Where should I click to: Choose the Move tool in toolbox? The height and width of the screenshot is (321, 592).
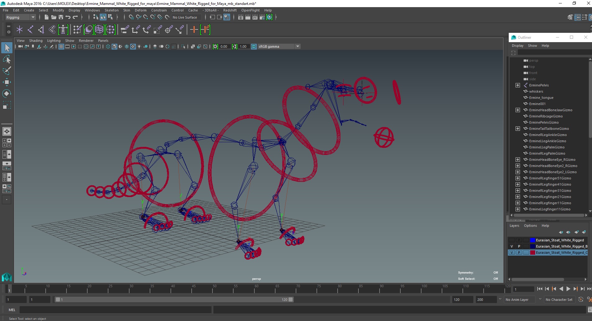(7, 82)
